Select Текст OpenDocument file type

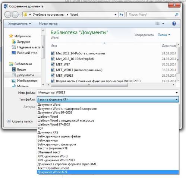[108, 168]
